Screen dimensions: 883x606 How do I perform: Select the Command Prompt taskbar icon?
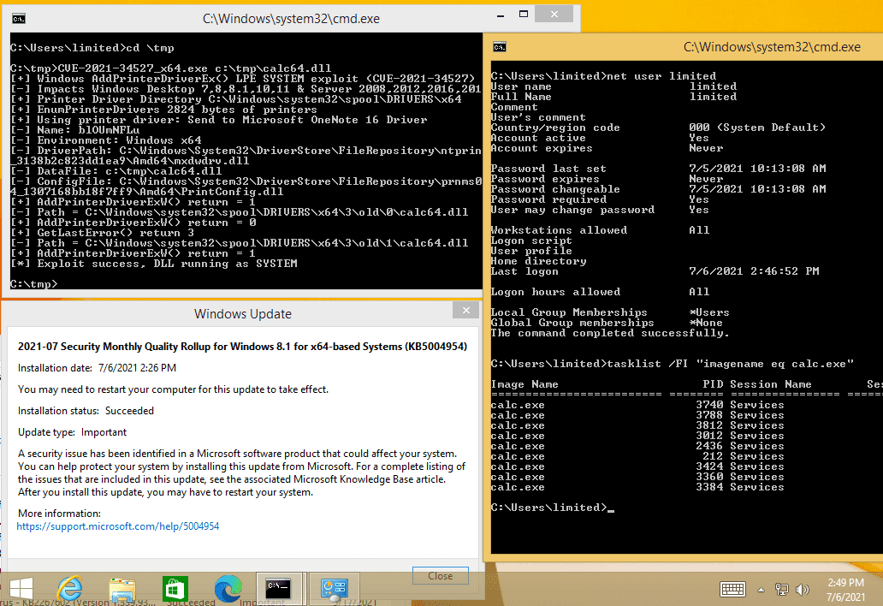pyautogui.click(x=279, y=589)
